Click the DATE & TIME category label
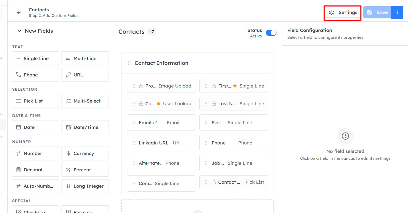 (26, 116)
